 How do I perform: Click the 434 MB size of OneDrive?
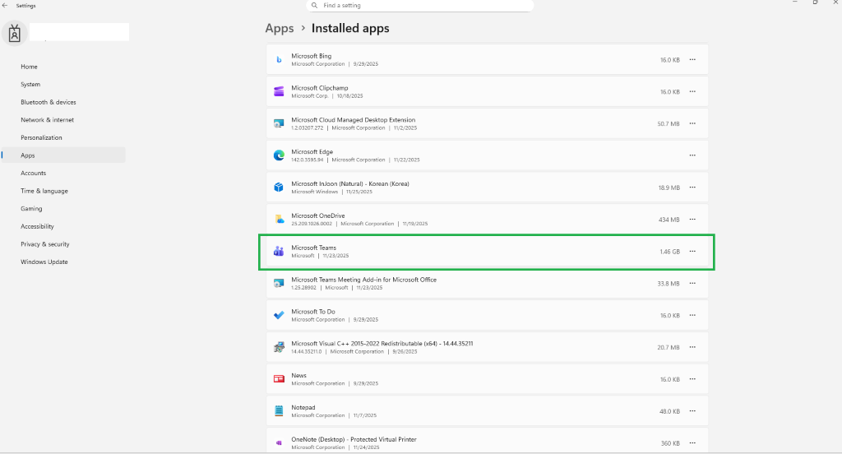pyautogui.click(x=669, y=220)
